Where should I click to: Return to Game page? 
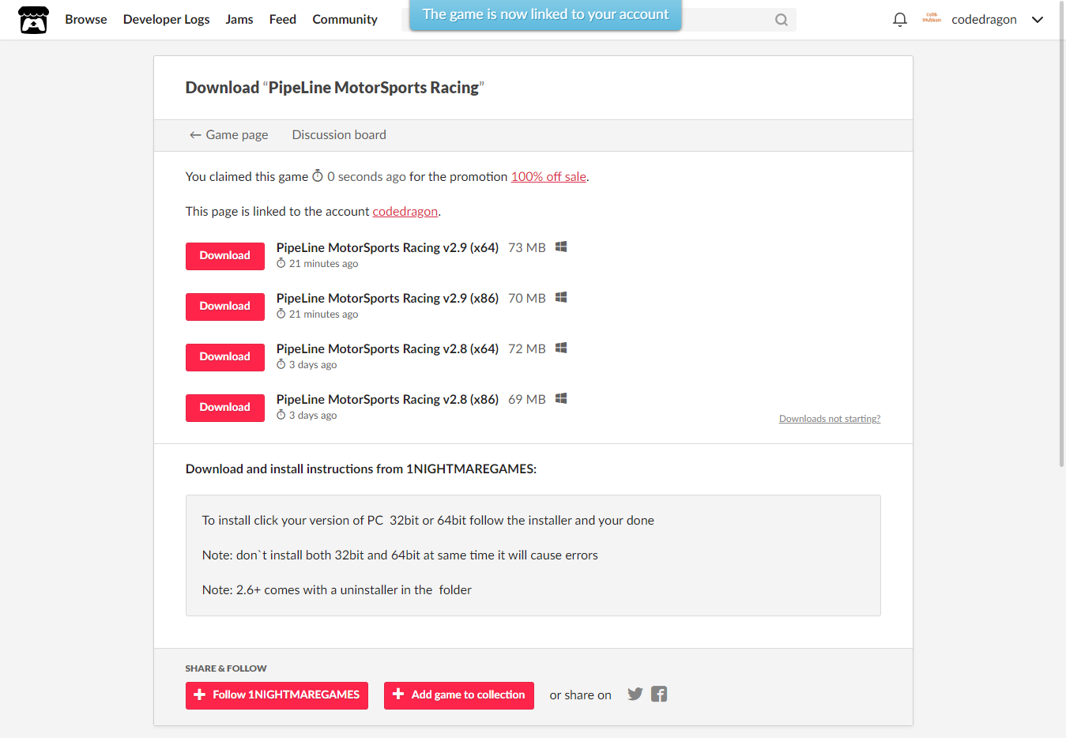[x=228, y=134]
